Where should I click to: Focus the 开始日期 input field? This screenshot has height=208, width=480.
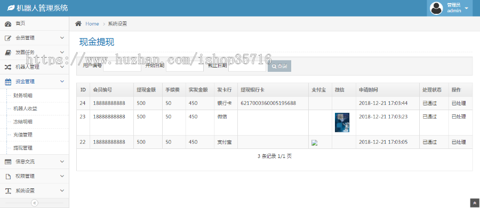185,66
